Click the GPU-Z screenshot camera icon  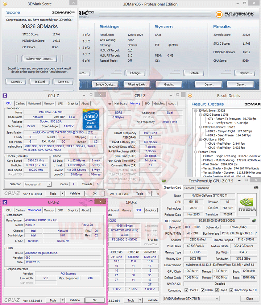point(256,187)
